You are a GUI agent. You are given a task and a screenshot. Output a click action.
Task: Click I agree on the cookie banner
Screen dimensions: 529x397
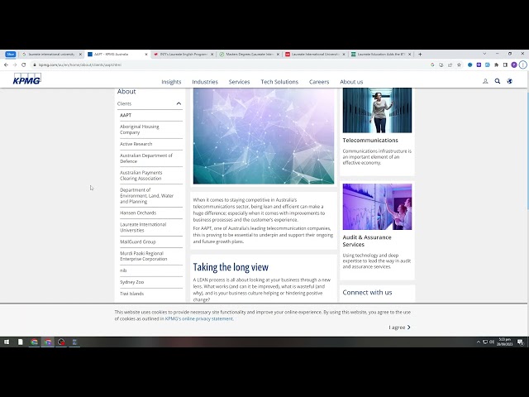click(399, 328)
